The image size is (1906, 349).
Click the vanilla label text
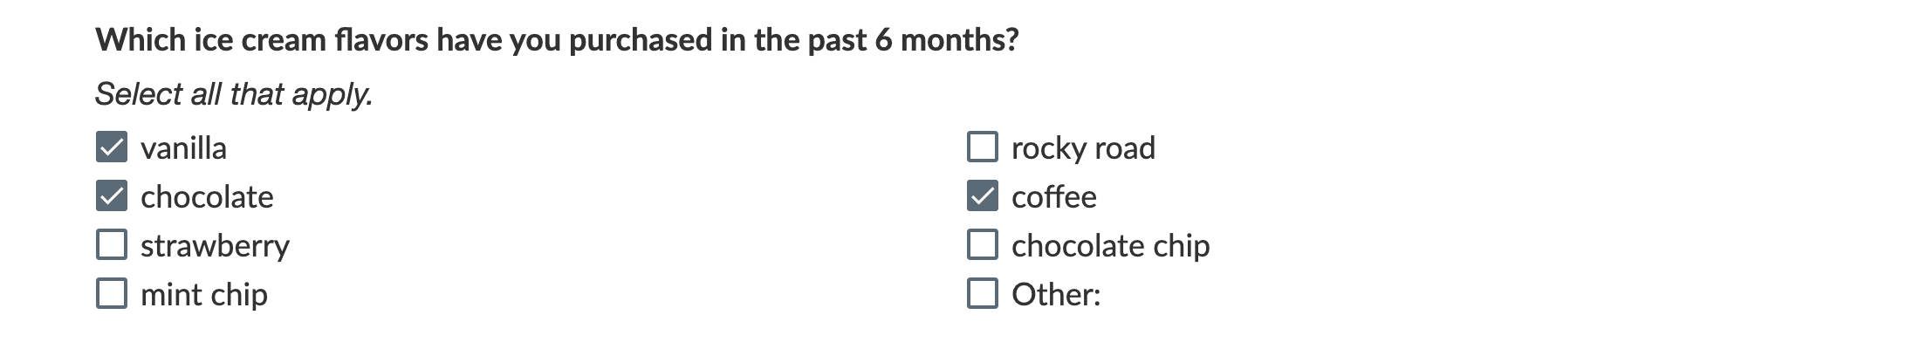click(183, 148)
